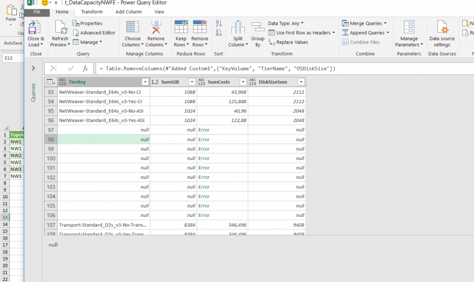This screenshot has width=474, height=282.
Task: Select Excel row 13 header behind the editor
Action: [x=5, y=217]
